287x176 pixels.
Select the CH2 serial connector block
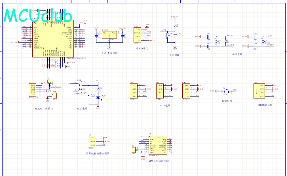160,91
